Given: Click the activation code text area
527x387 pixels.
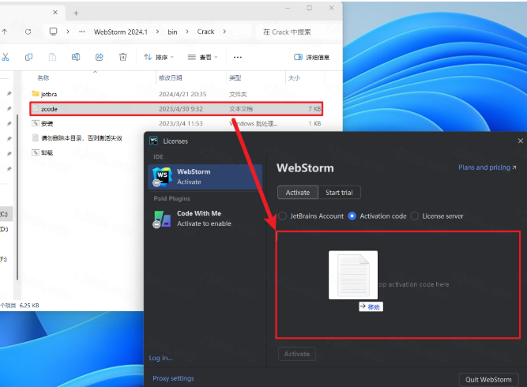Looking at the screenshot, I should (x=398, y=284).
